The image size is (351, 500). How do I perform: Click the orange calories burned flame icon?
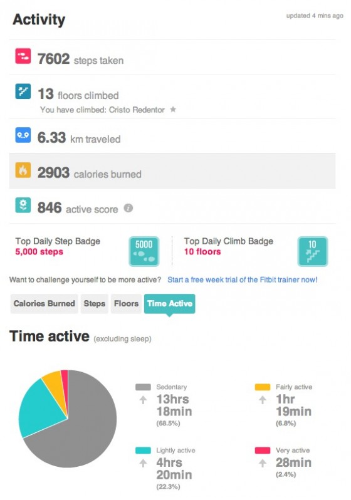(23, 170)
